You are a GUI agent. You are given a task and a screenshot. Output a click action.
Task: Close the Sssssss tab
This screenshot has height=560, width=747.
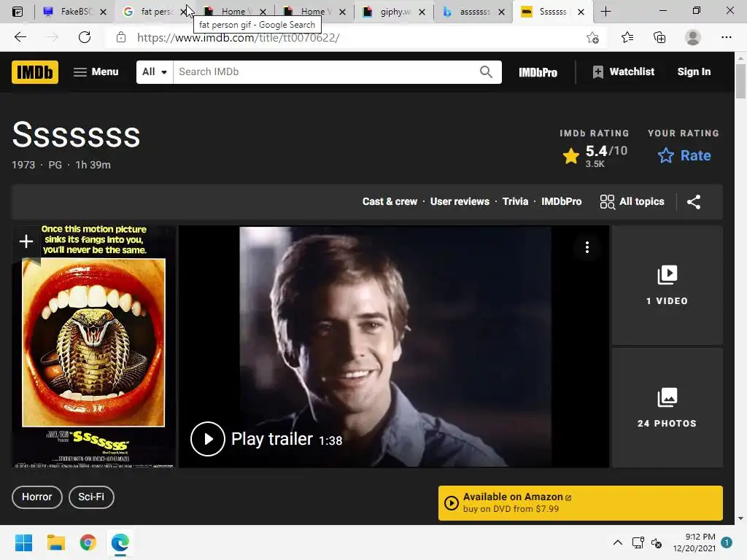point(581,12)
